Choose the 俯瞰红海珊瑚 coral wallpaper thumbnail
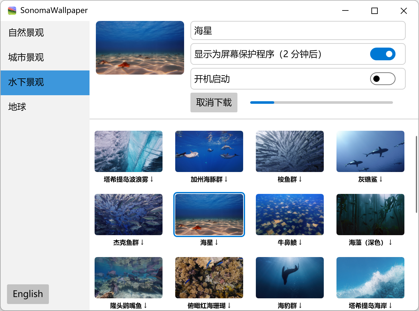This screenshot has height=311, width=419. tap(209, 278)
